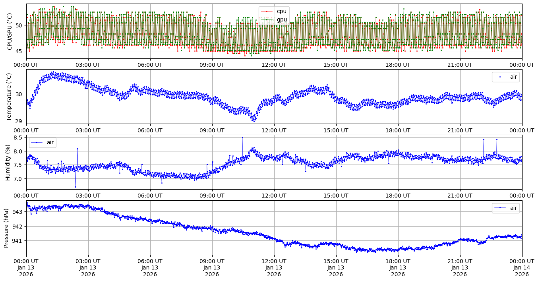Screen dimensions: 538x281
Task: Click the 45 tick label on CPU/GPU axis
Action: (19, 51)
